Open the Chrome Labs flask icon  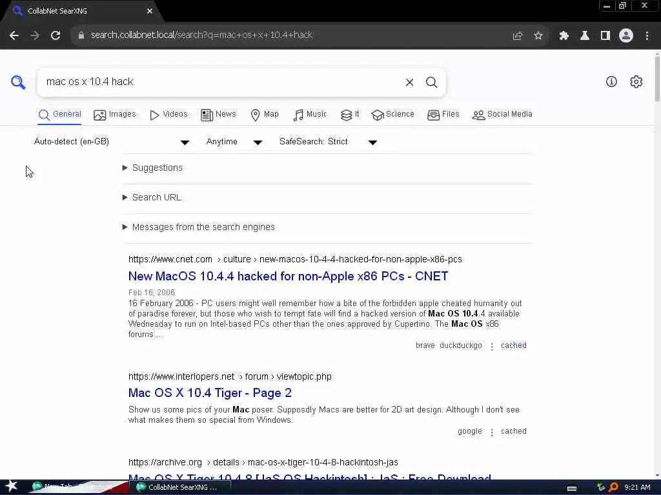coord(584,36)
